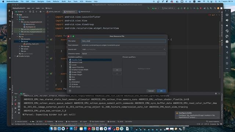Select the Network Code qualifier
The width and height of the screenshot is (235, 132).
(x=90, y=62)
